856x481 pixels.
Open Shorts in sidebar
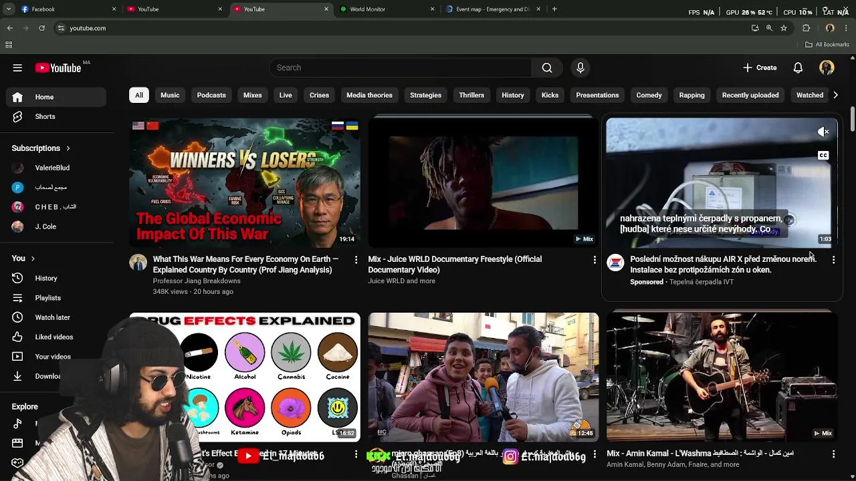(x=56, y=116)
